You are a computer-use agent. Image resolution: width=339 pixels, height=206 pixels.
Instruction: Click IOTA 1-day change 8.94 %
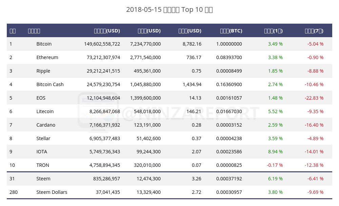pyautogui.click(x=275, y=152)
